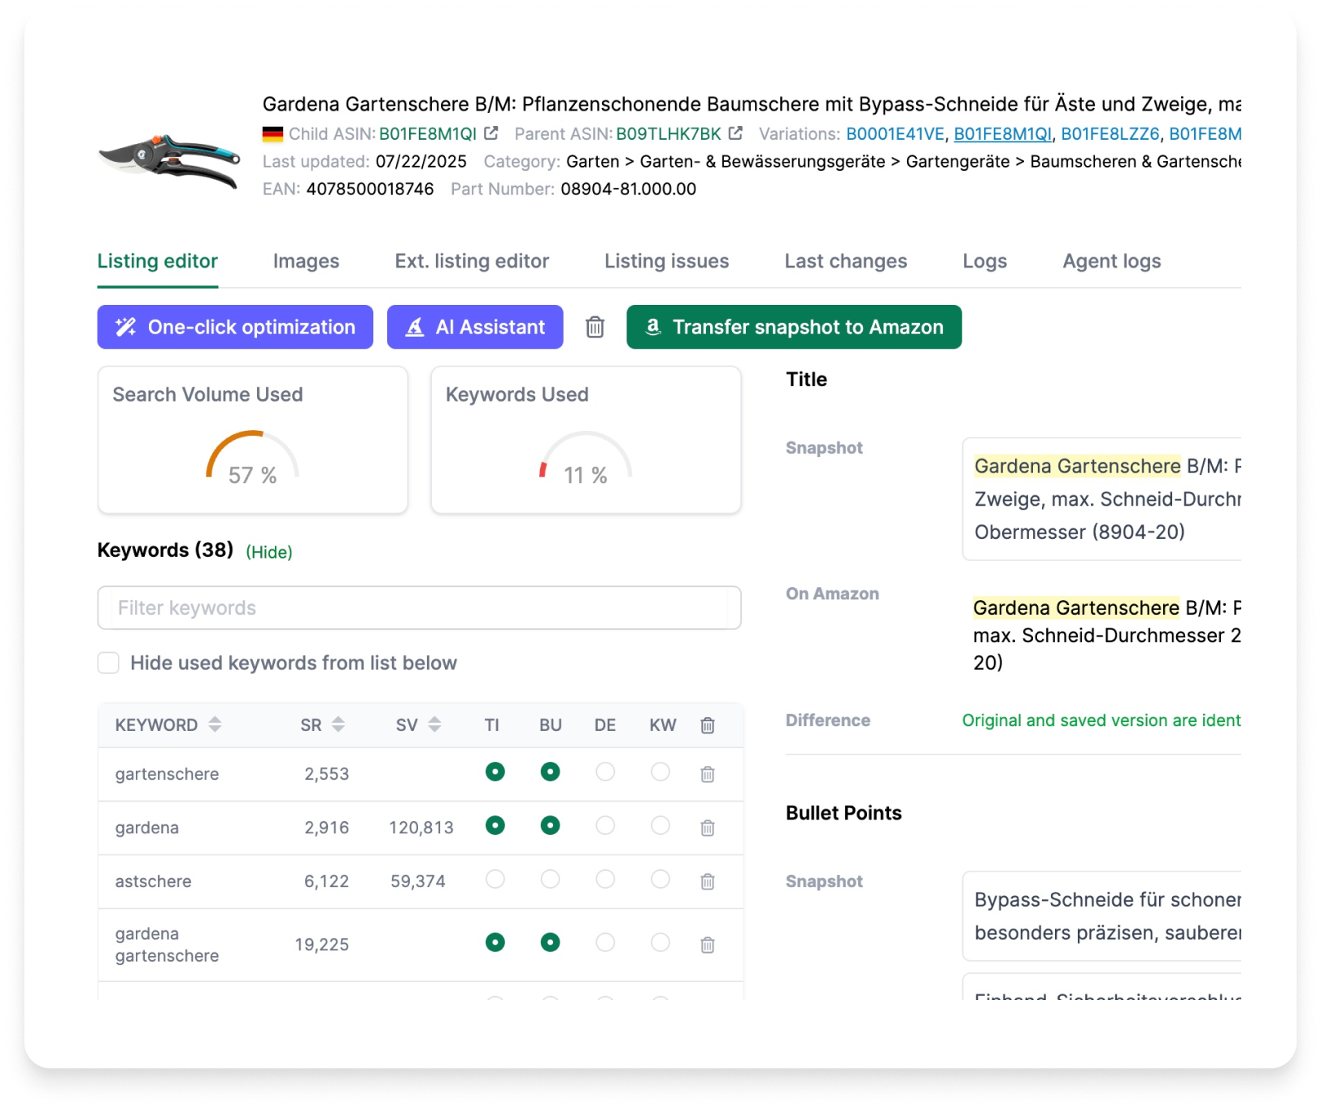Click the Filter keywords input field
Image resolution: width=1321 pixels, height=1109 pixels.
(419, 607)
